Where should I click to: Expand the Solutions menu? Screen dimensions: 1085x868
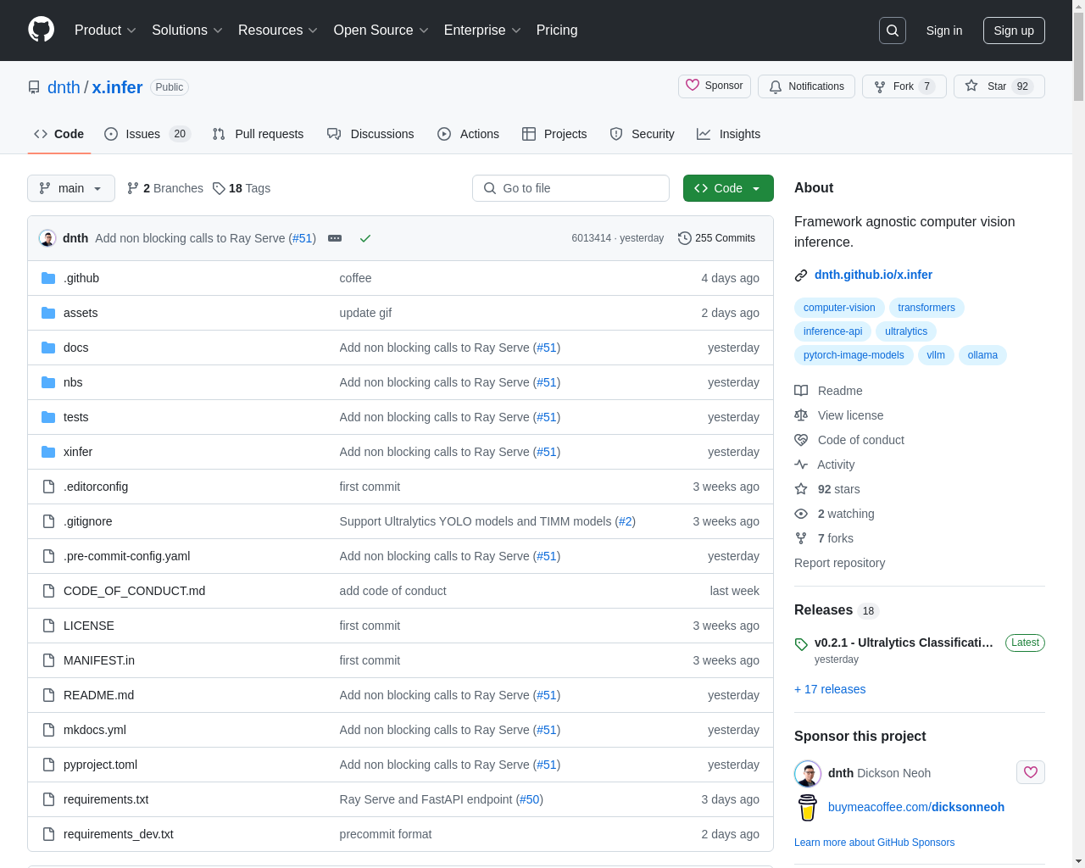pos(187,31)
